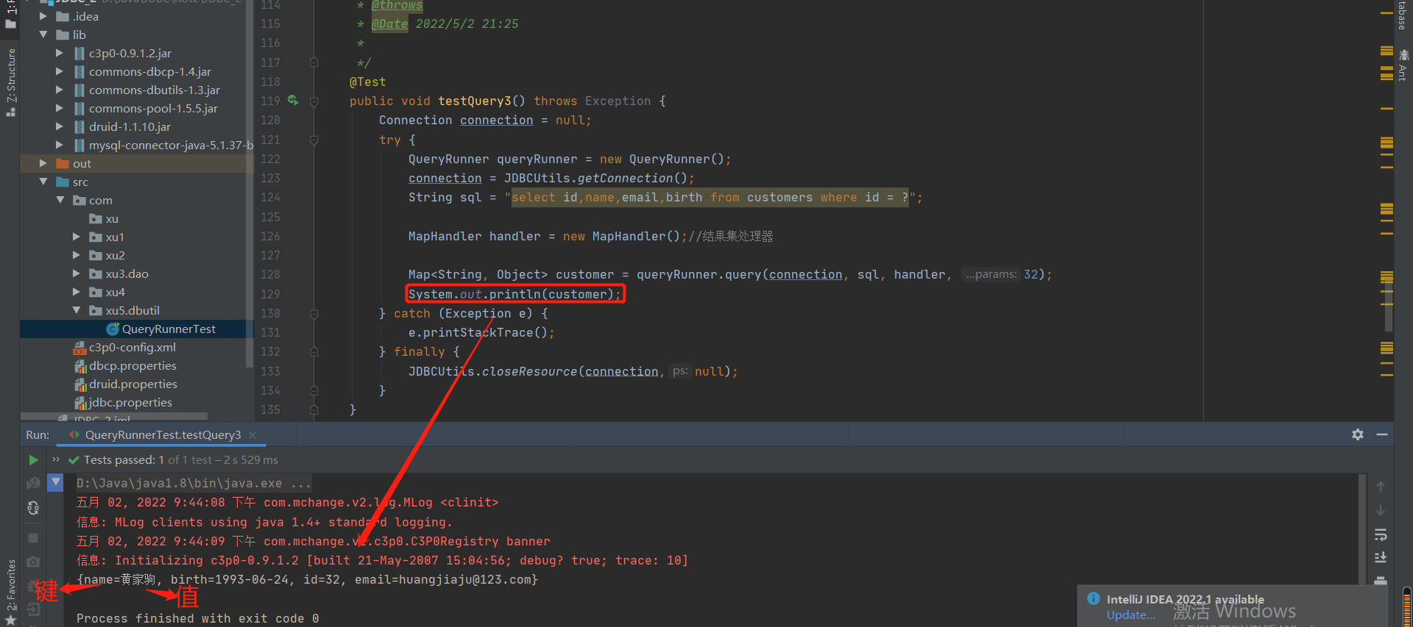Collapse the lib folder
The width and height of the screenshot is (1413, 627).
pos(43,35)
